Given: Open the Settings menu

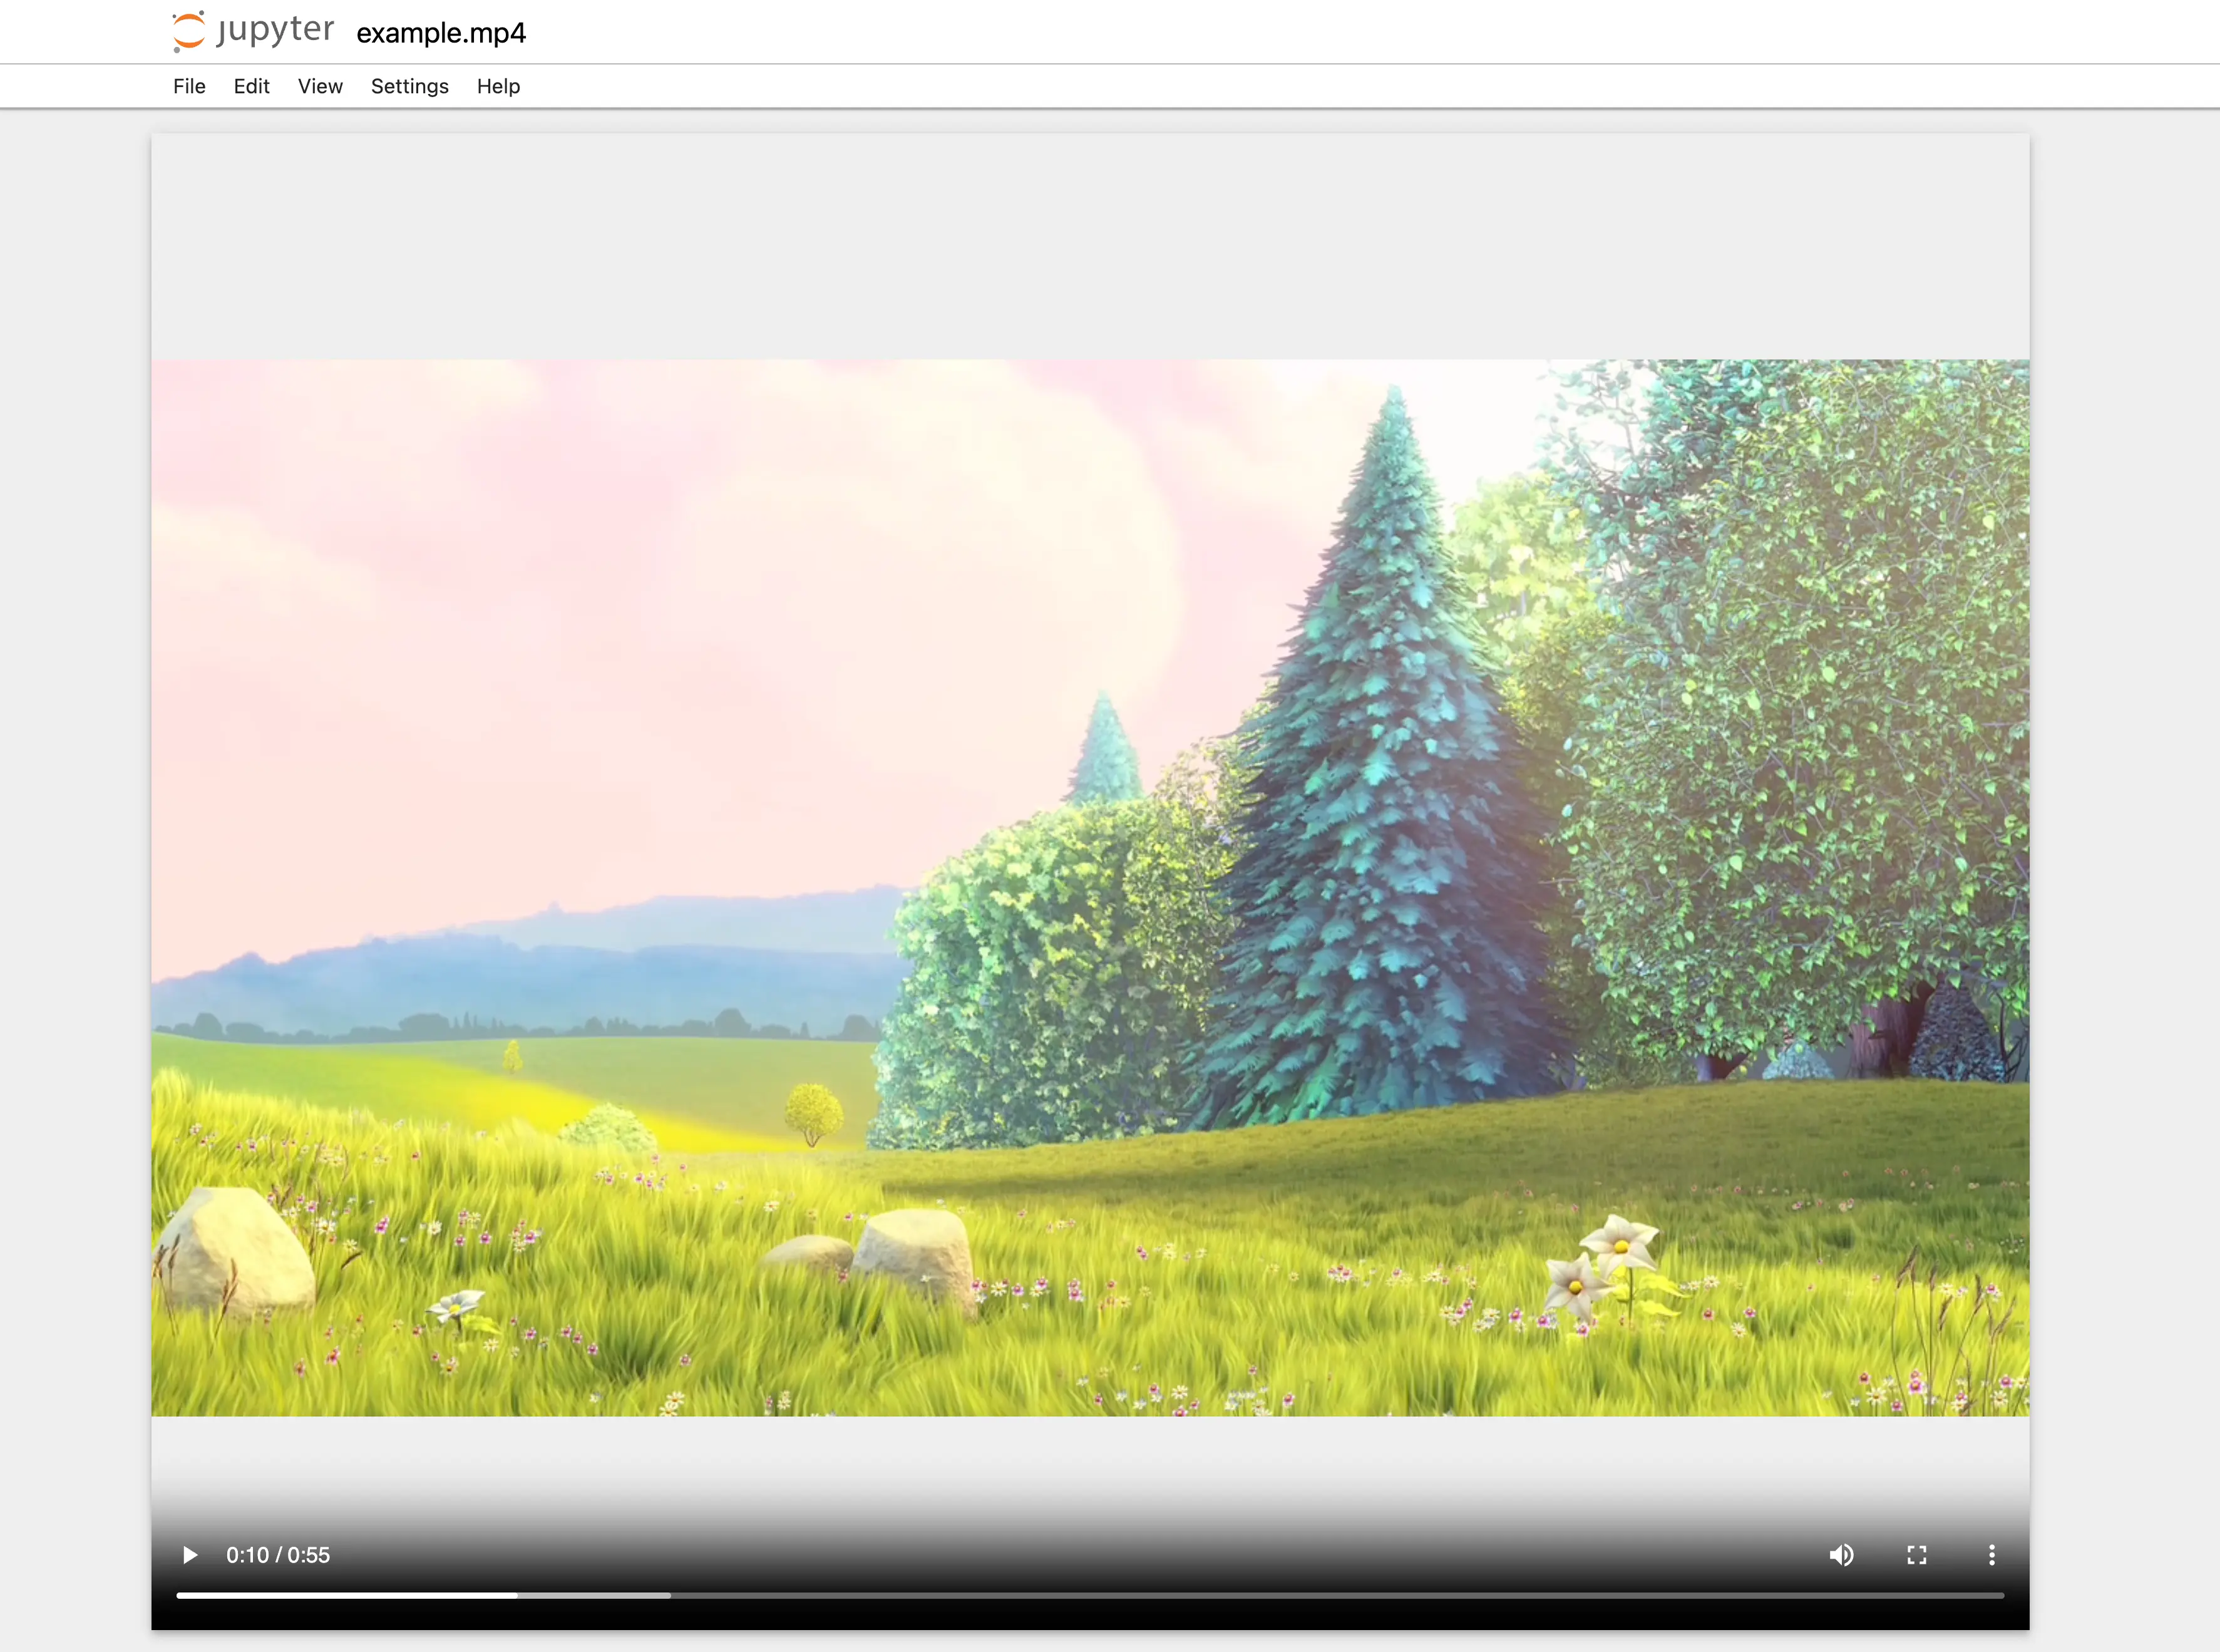Looking at the screenshot, I should (x=409, y=86).
